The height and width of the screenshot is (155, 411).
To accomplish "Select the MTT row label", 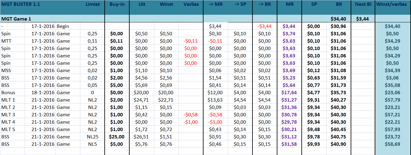I will 6,41.
